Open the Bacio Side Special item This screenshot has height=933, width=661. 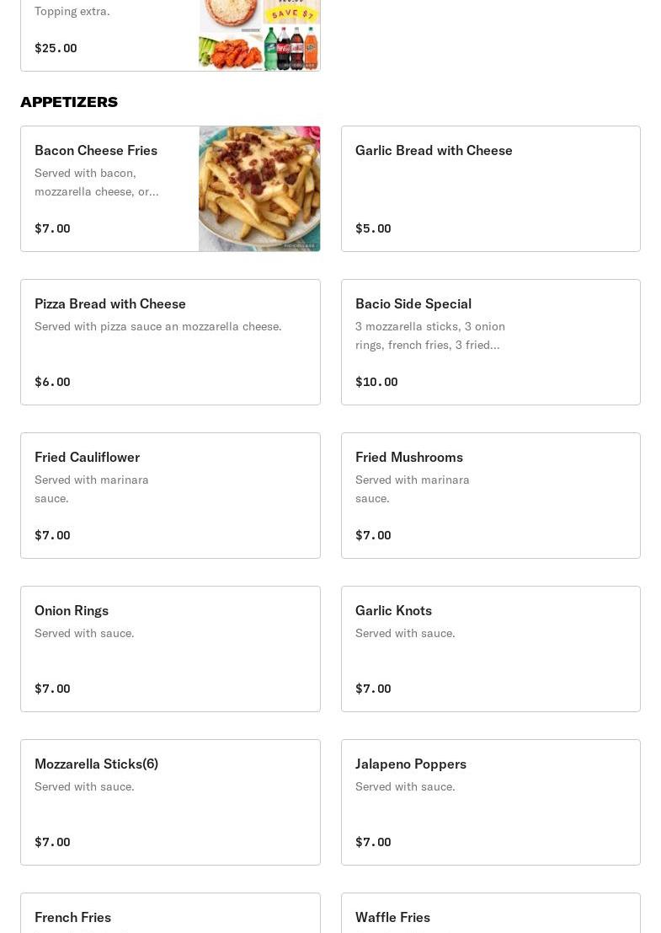[490, 342]
